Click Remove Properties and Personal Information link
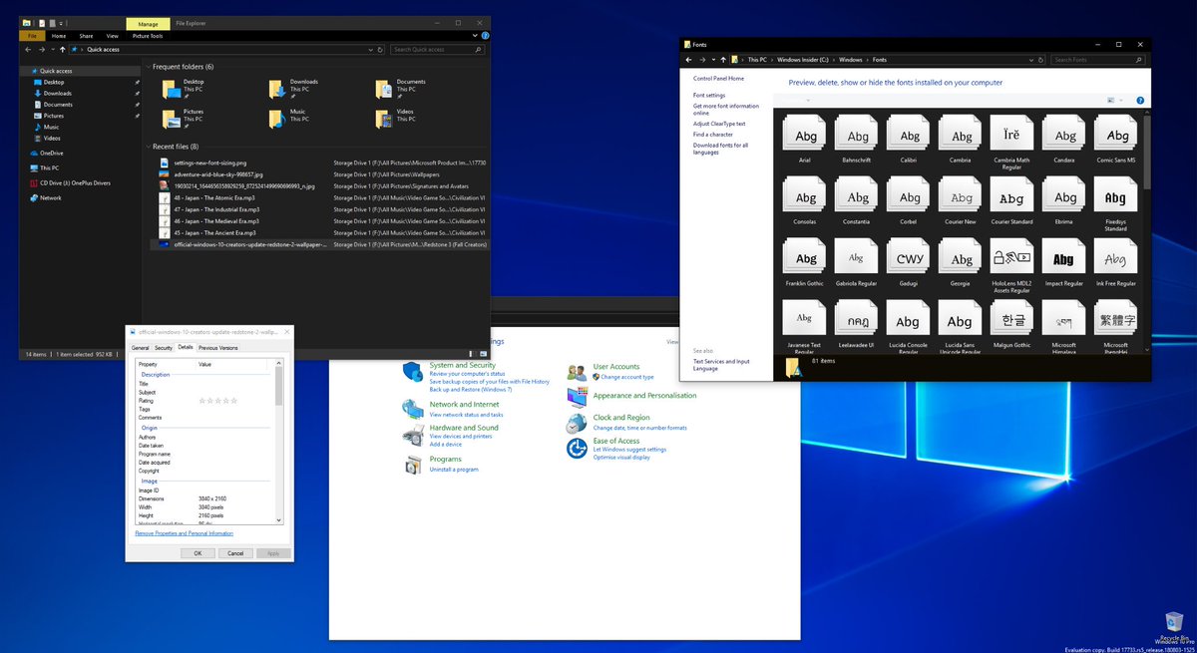Screen dimensions: 1197x653 point(185,533)
